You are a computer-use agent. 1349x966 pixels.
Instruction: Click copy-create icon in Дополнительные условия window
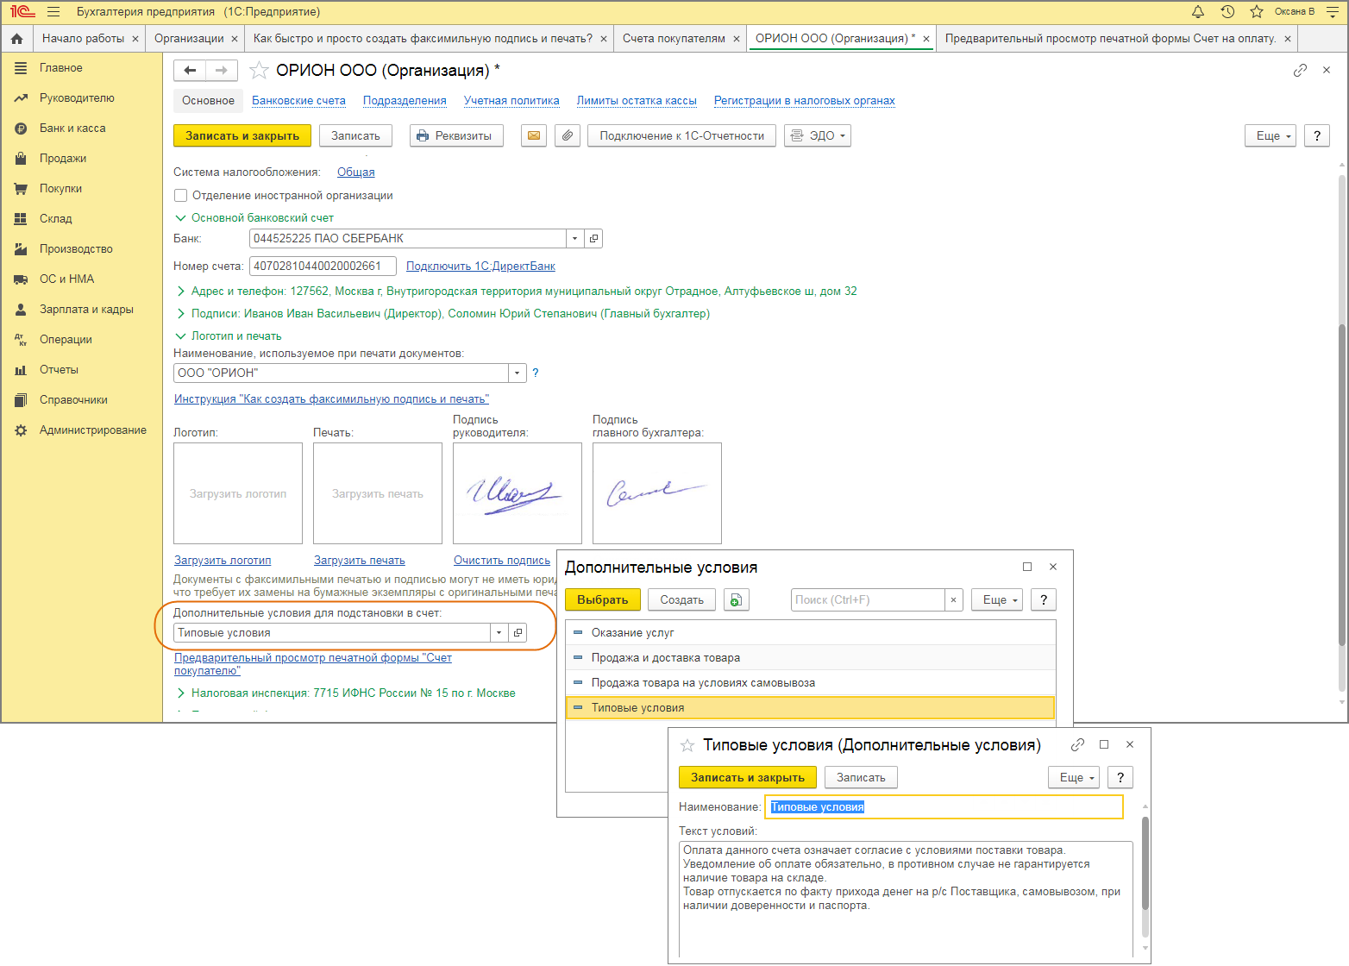[736, 600]
